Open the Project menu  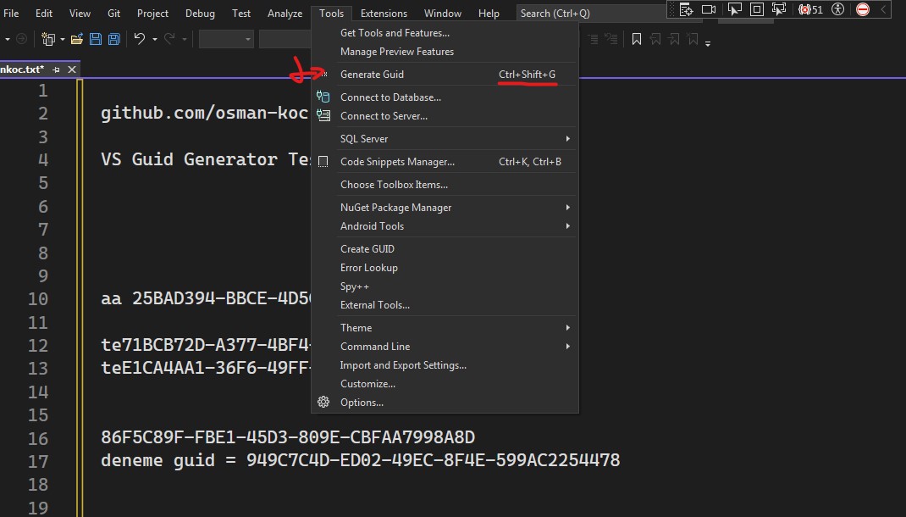pyautogui.click(x=152, y=13)
